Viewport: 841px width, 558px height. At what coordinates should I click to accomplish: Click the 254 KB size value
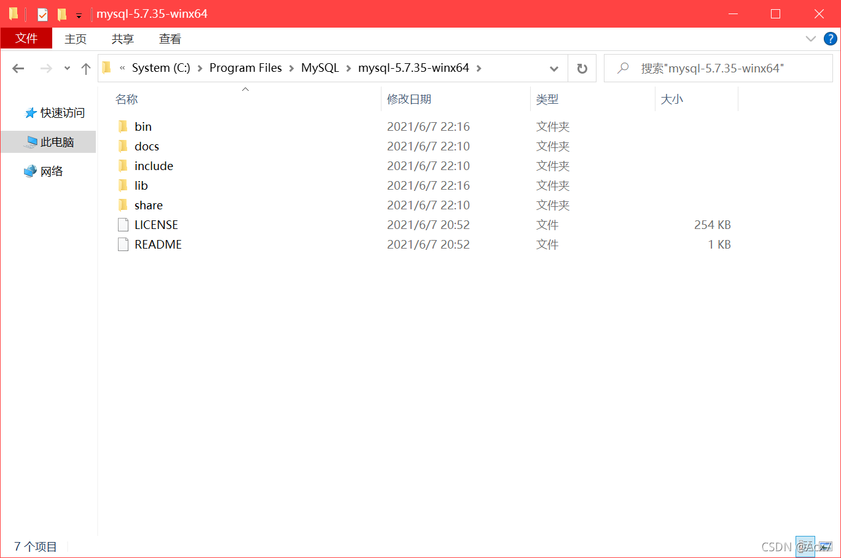713,225
